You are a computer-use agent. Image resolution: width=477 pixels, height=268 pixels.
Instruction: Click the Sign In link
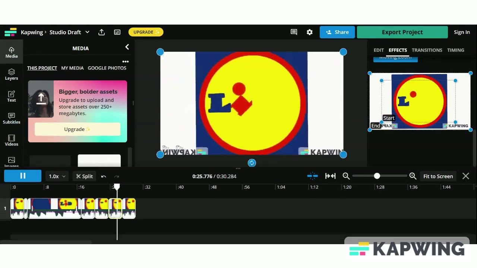point(462,32)
